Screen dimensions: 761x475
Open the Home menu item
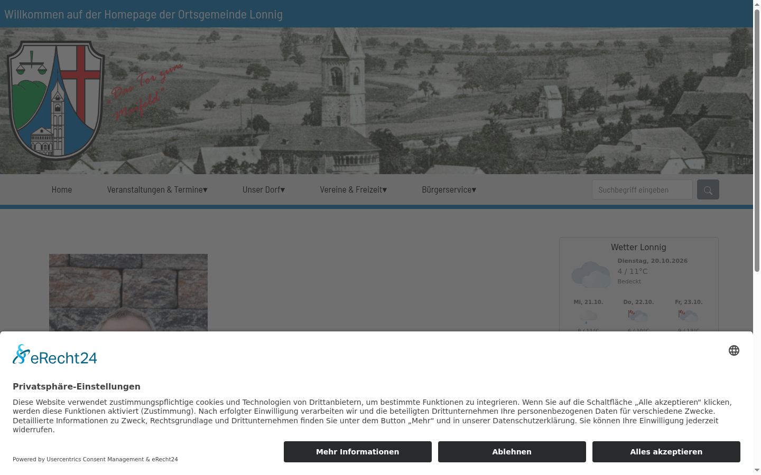(x=62, y=189)
